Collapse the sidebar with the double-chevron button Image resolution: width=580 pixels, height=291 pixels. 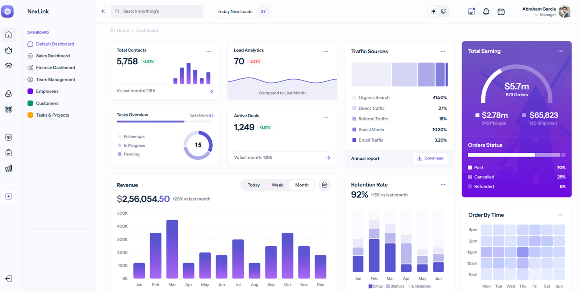pos(103,11)
